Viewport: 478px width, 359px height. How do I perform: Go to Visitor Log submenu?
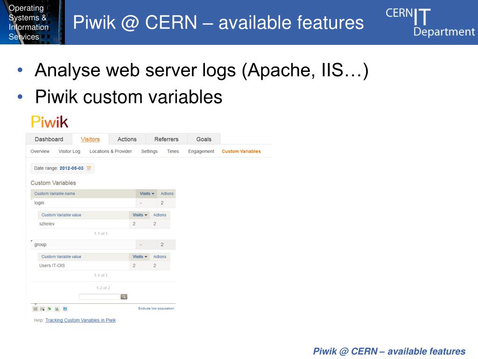[70, 151]
